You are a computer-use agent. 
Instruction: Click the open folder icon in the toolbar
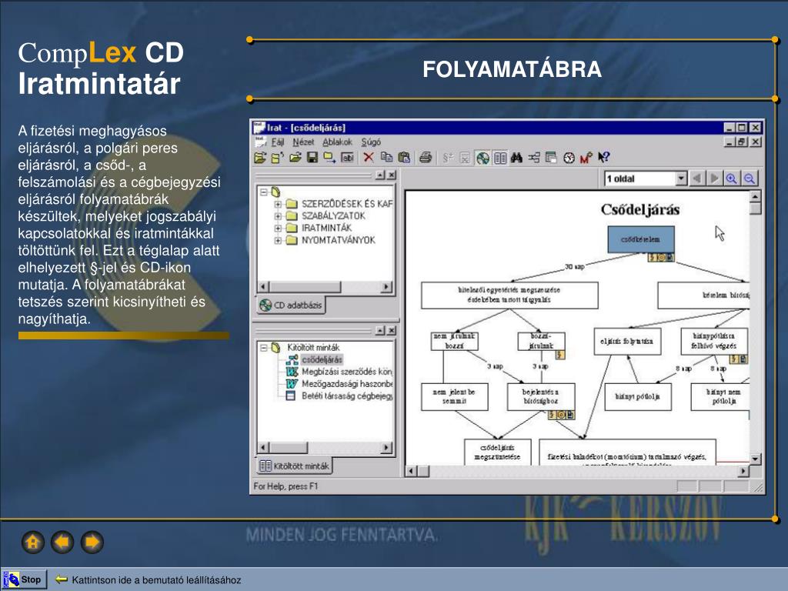point(295,158)
